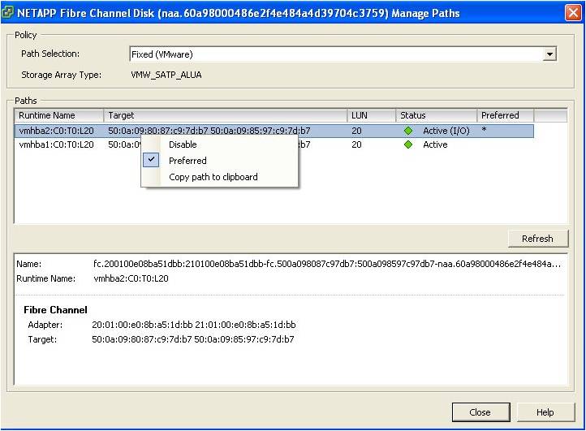The height and width of the screenshot is (431, 586).
Task: Sort paths by Runtime Name column
Action: [59, 115]
